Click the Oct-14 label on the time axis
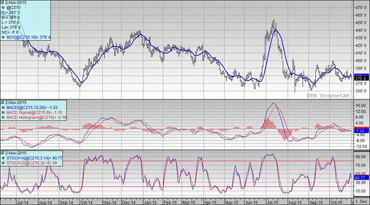Screen dimensions: 370x205 [x=86, y=202]
